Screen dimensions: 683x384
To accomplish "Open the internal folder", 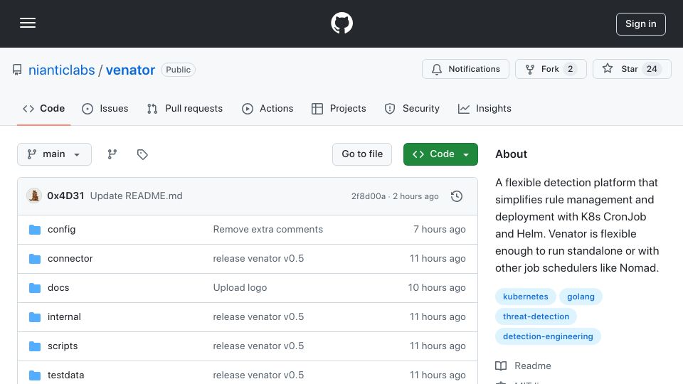I will pyautogui.click(x=64, y=317).
